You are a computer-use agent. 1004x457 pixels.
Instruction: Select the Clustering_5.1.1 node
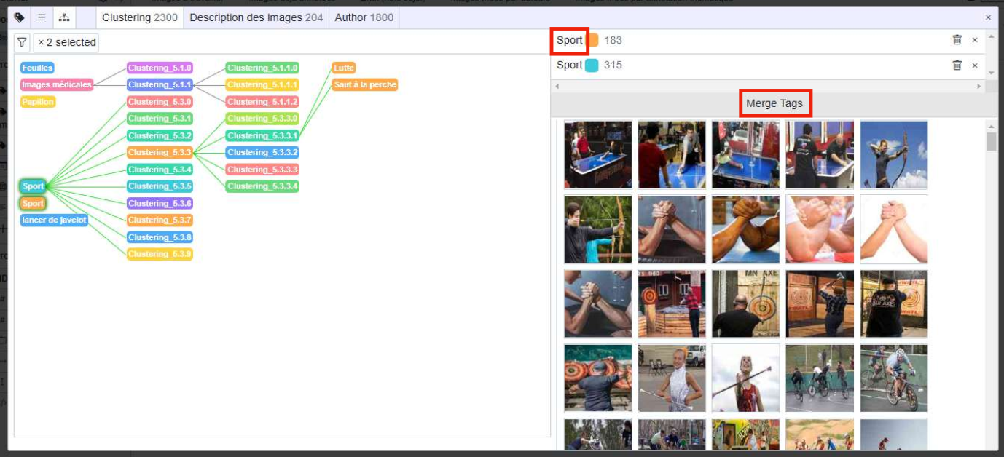[x=160, y=84]
